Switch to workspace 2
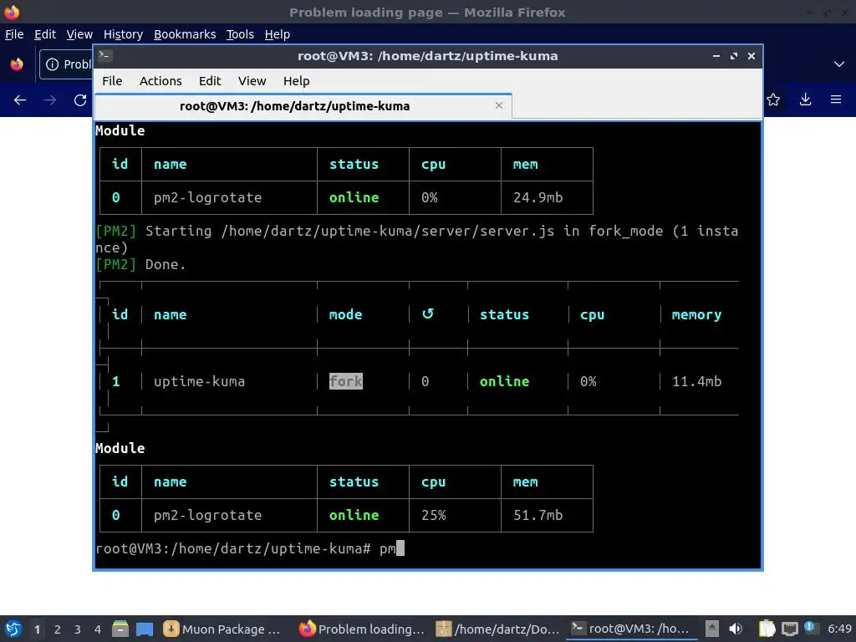This screenshot has height=642, width=856. 58,629
